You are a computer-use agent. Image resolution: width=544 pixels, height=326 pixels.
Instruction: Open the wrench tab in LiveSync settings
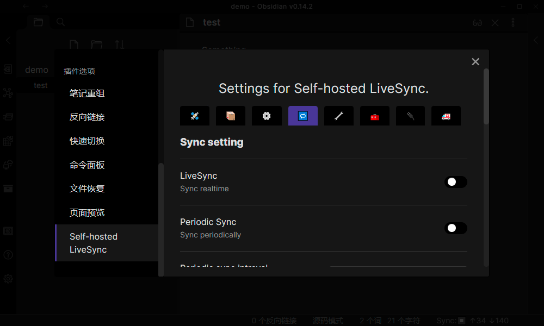(339, 116)
